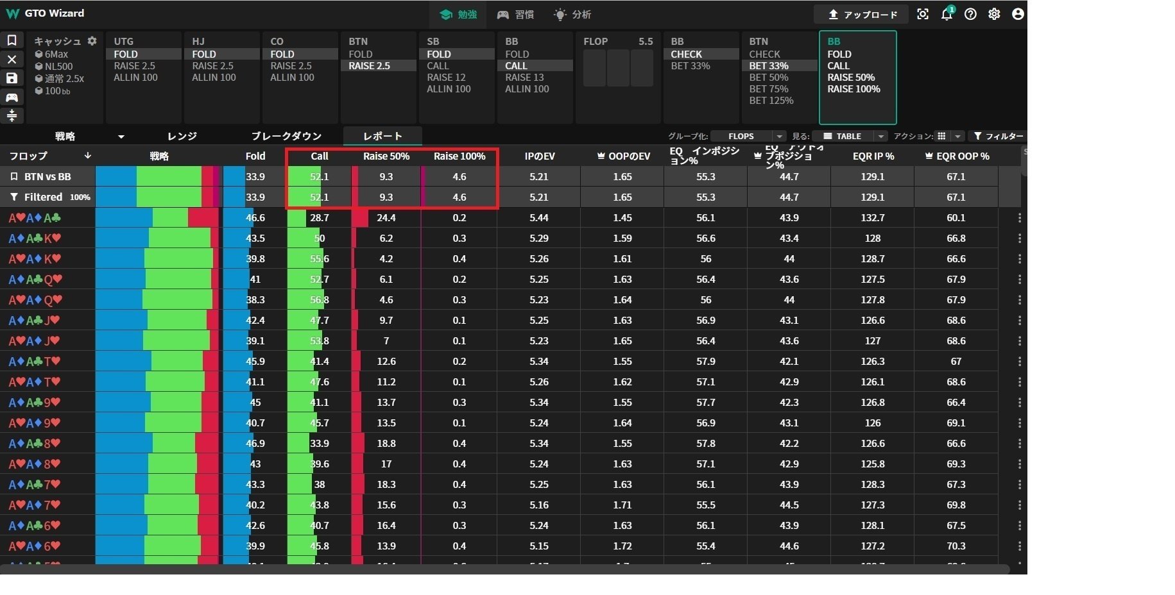Open the three-dot menu for A♥A♦A♣ row
This screenshot has height=595, width=1175.
[1020, 218]
